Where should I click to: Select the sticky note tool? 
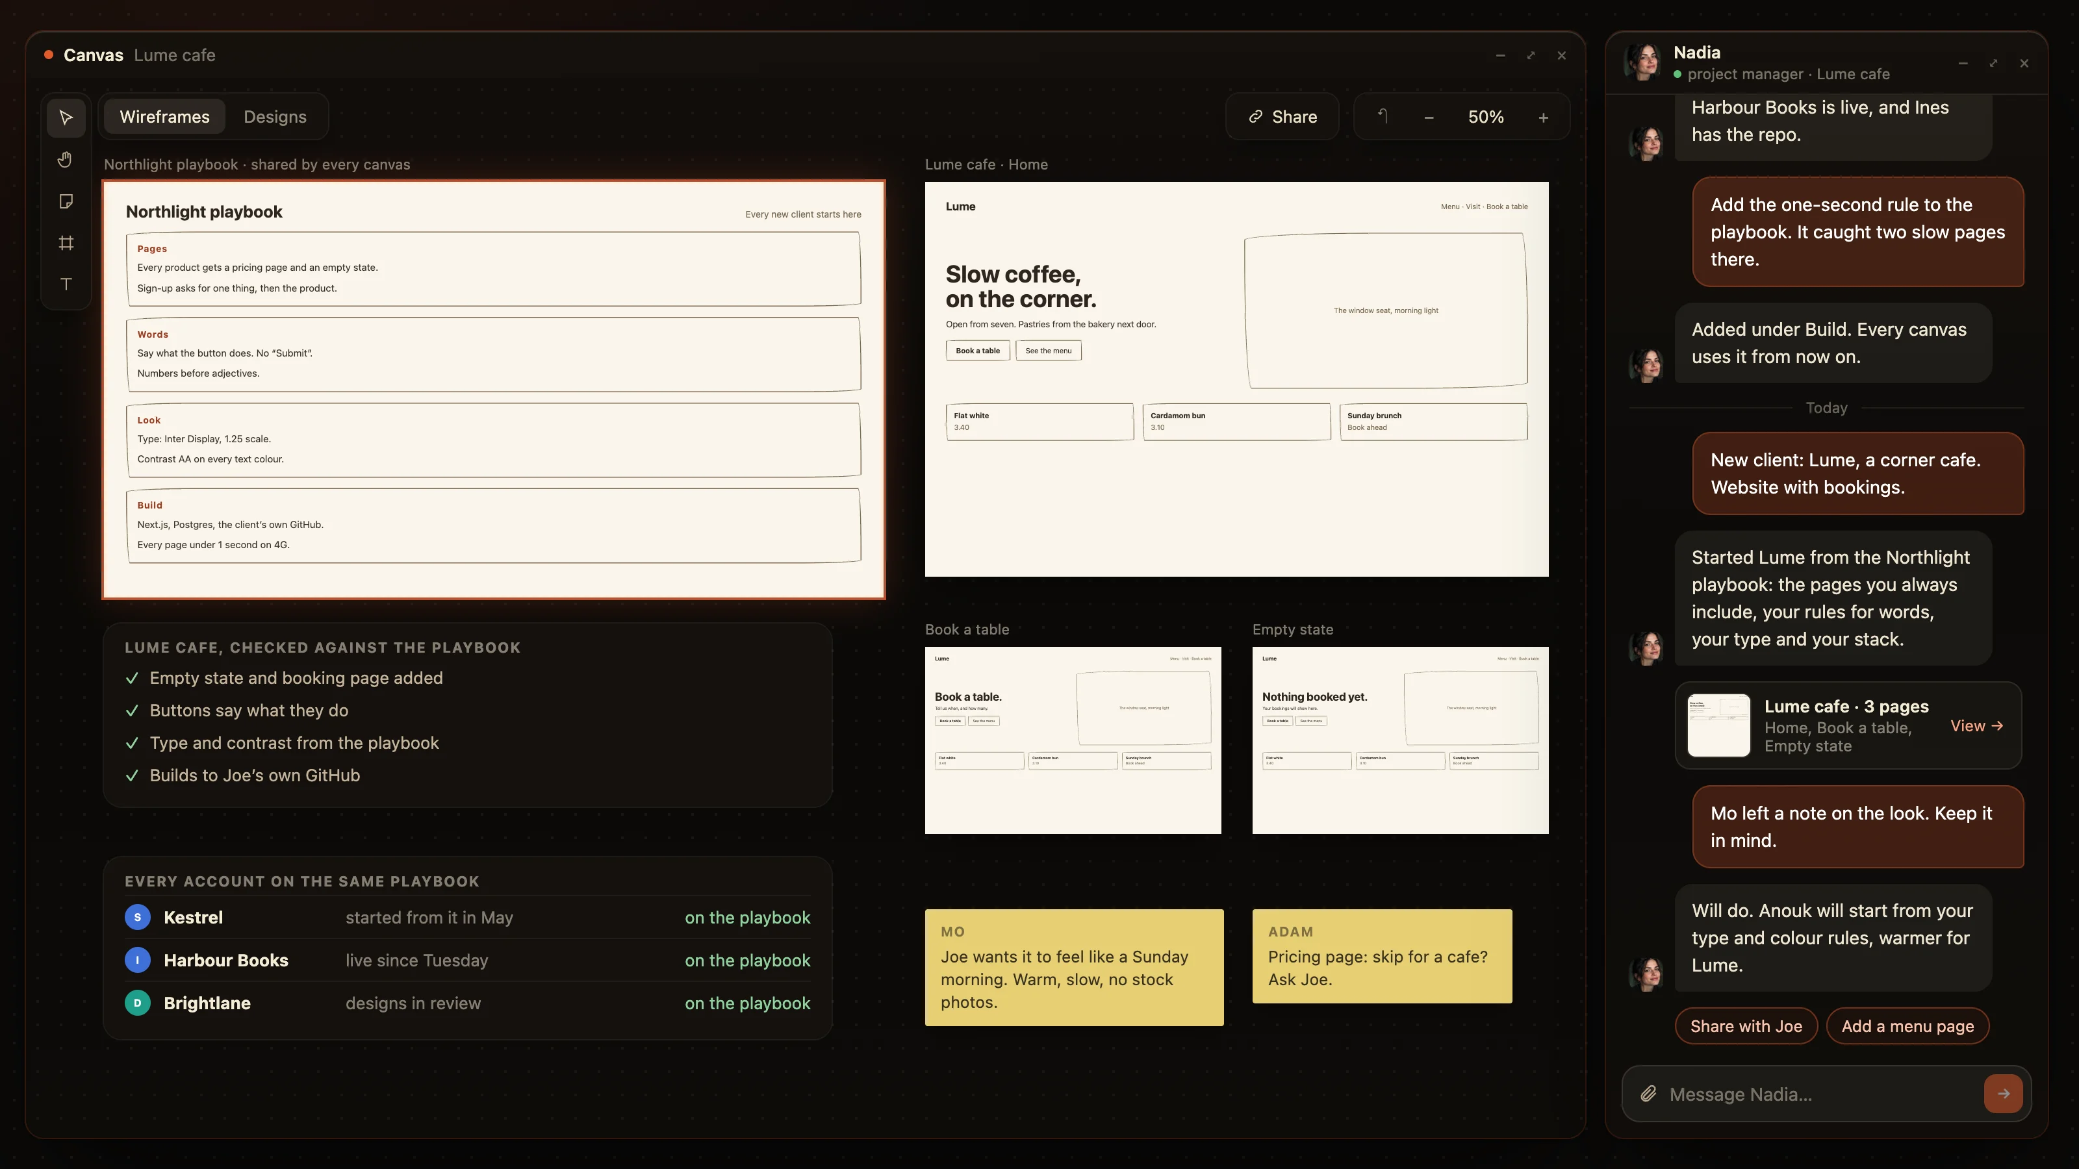click(66, 201)
